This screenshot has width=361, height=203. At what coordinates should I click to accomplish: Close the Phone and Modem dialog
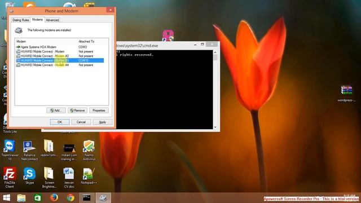(111, 10)
